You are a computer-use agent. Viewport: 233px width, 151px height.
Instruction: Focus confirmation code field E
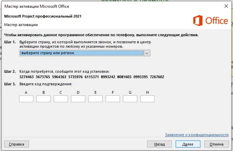point(95,99)
